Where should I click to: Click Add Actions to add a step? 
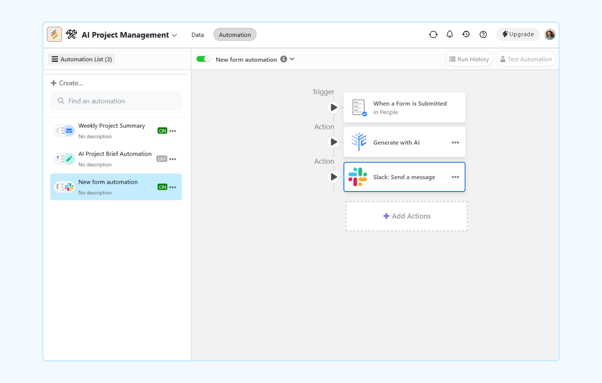(x=406, y=216)
